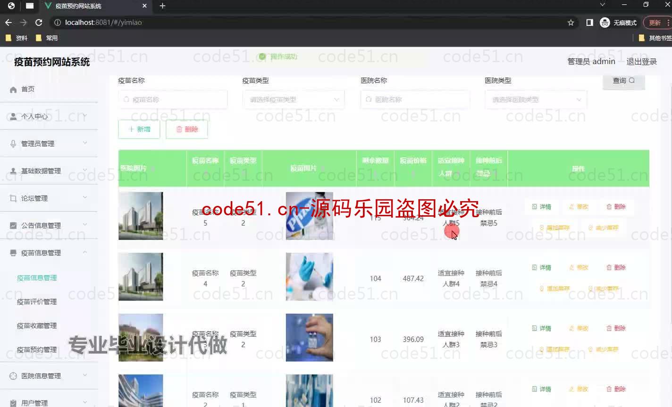Viewport: 672px width, 407px height.
Task: Click 修改 for 疫苗名称4 row
Action: (579, 268)
